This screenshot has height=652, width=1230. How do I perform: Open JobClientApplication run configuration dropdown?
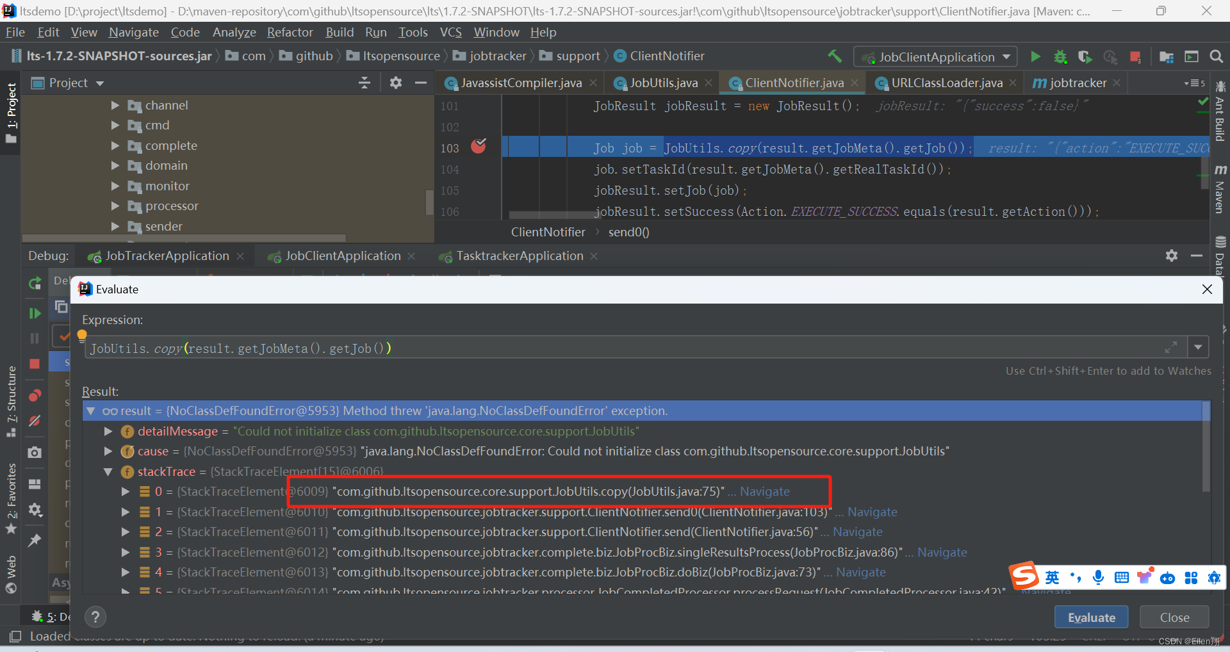(x=936, y=57)
